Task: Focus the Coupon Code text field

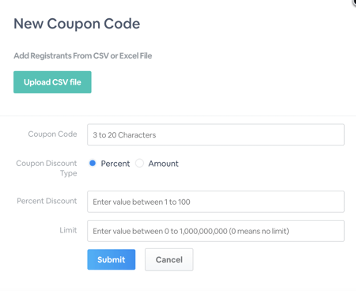Action: pos(216,134)
